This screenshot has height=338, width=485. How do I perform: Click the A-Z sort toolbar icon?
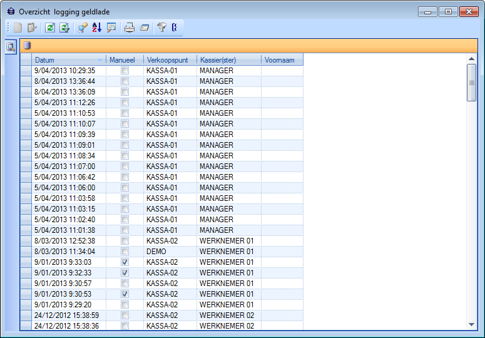96,27
